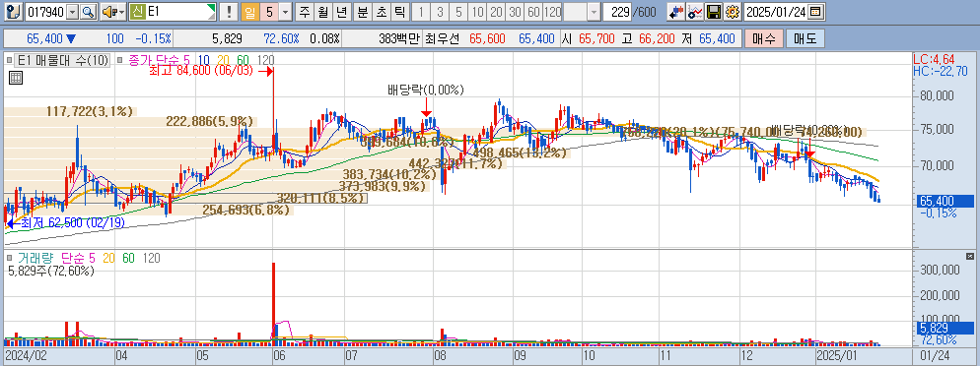Toggle the 종가 단순 legend square marker
This screenshot has height=366, width=980.
120,60
